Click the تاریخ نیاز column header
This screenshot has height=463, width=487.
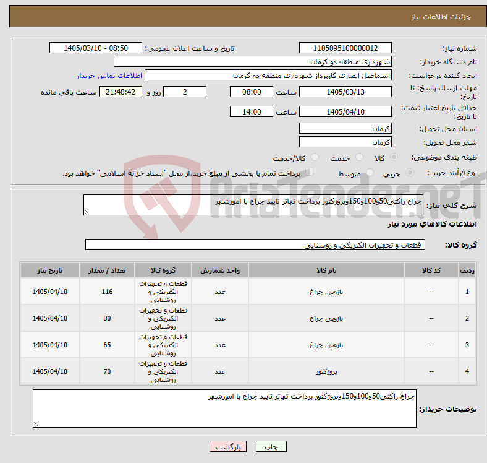pos(50,270)
